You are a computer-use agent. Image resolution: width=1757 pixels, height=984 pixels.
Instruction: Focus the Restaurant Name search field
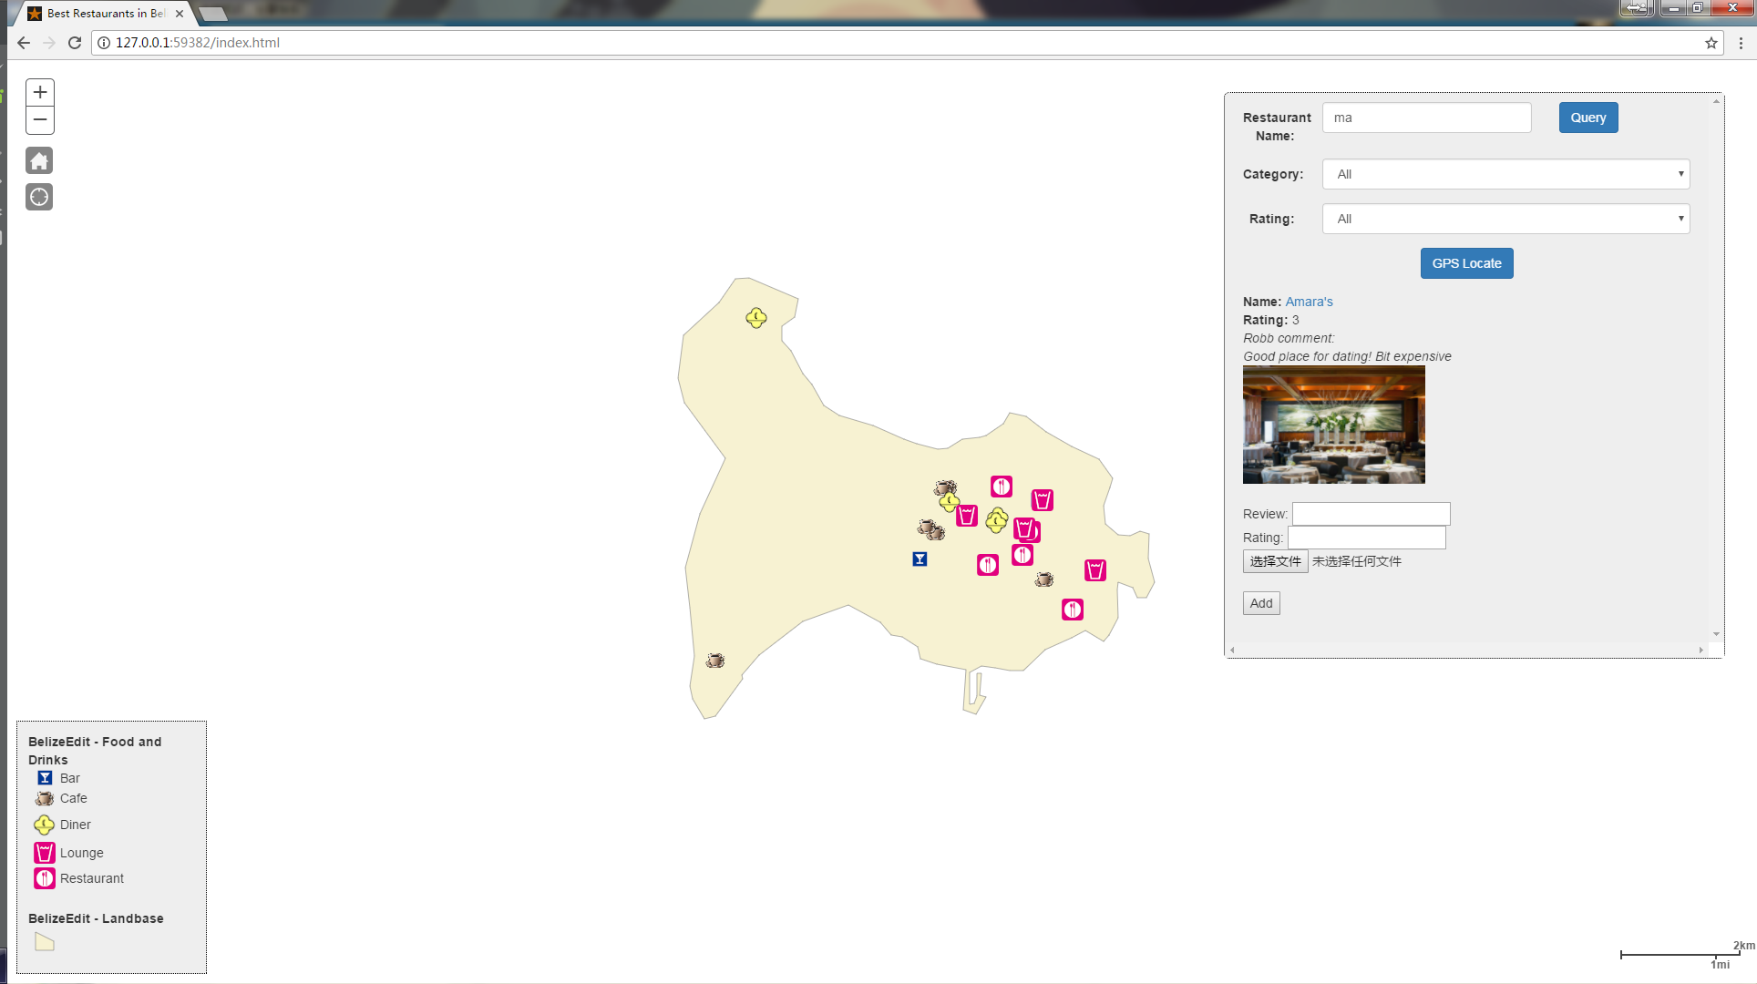click(x=1426, y=118)
